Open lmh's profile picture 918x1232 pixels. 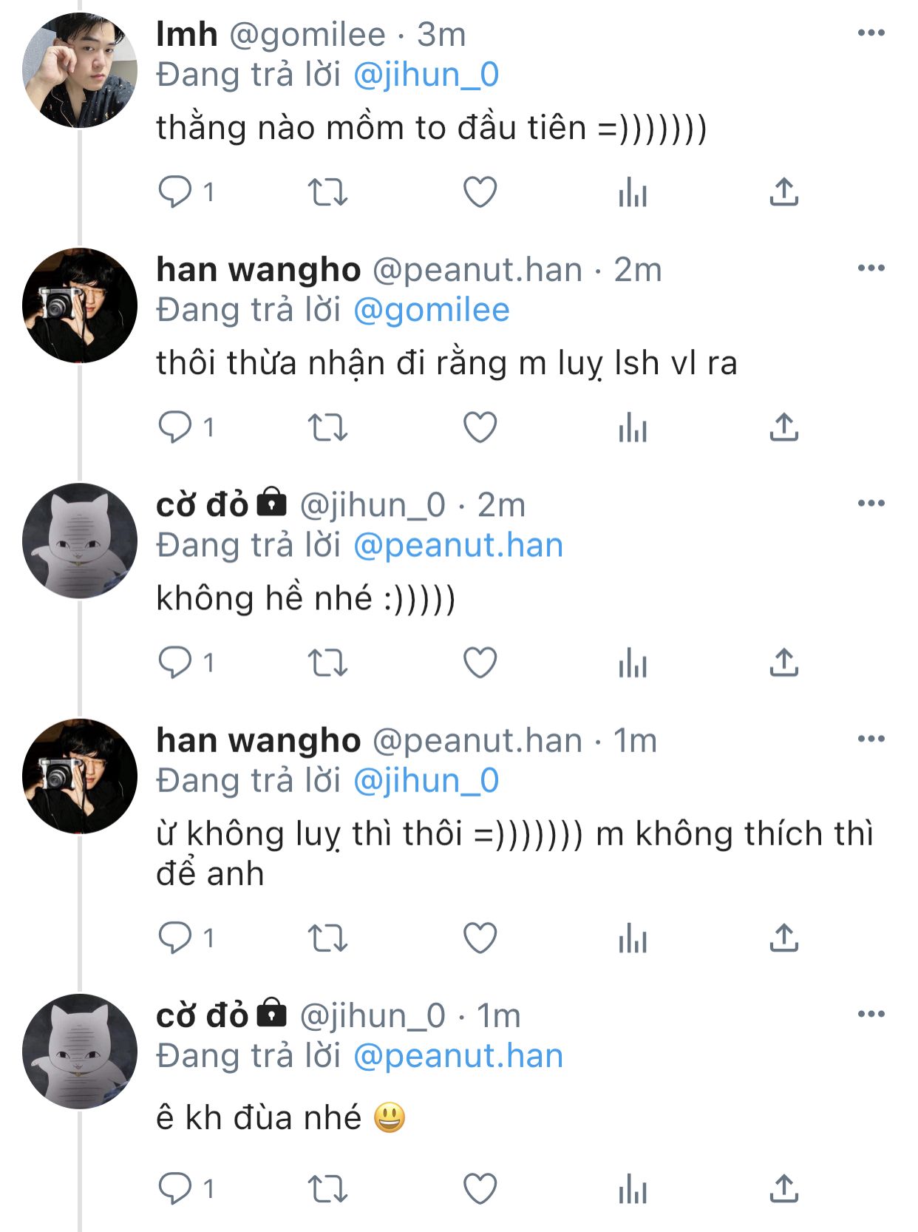point(80,70)
